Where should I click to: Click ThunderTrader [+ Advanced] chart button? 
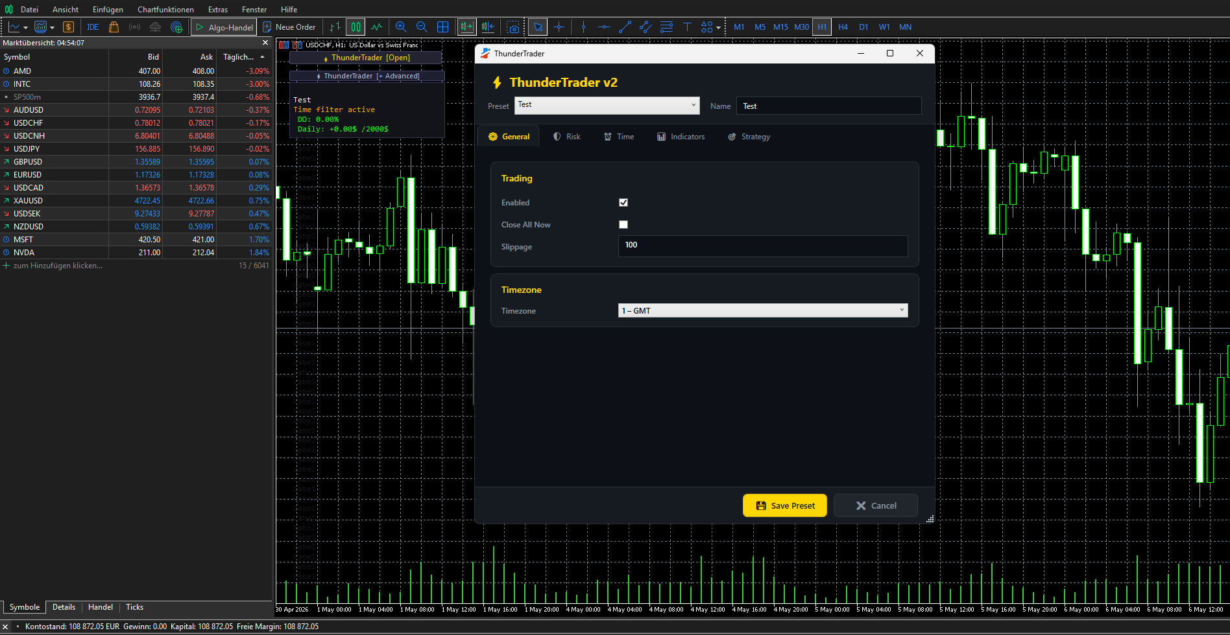tap(367, 76)
